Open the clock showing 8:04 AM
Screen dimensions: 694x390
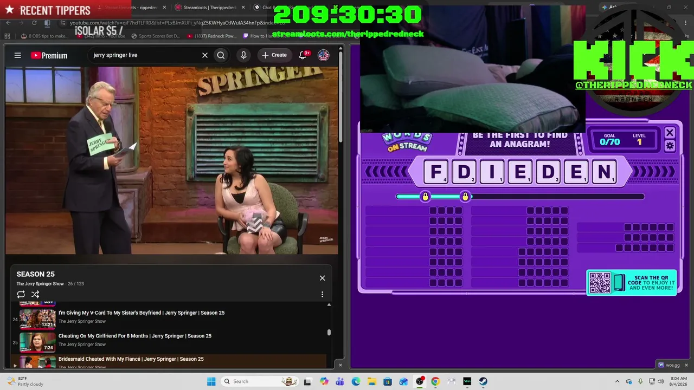tap(679, 381)
